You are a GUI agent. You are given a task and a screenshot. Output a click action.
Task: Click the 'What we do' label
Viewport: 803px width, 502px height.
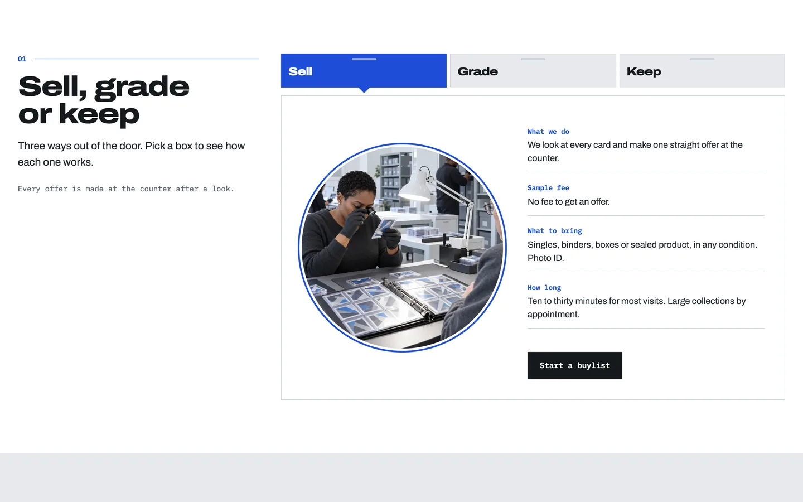click(x=548, y=132)
